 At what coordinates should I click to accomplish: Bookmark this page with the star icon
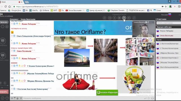[166, 6]
